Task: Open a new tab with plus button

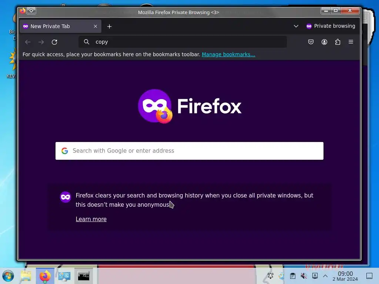Action: (x=109, y=26)
